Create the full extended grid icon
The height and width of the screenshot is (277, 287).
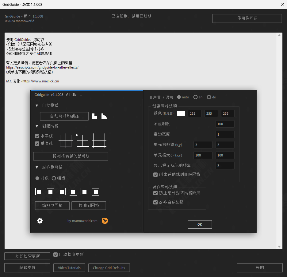click(99, 141)
